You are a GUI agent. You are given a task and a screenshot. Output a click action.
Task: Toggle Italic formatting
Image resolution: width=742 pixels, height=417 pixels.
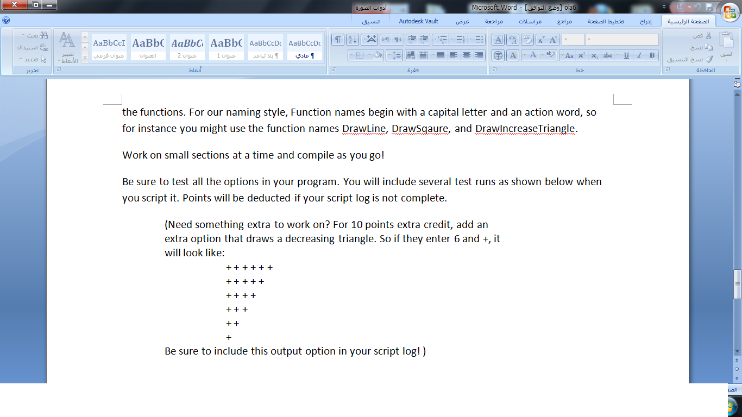point(639,55)
